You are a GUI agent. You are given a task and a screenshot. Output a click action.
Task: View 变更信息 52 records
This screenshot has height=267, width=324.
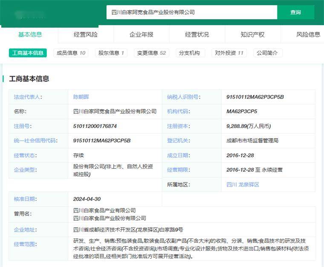151,53
